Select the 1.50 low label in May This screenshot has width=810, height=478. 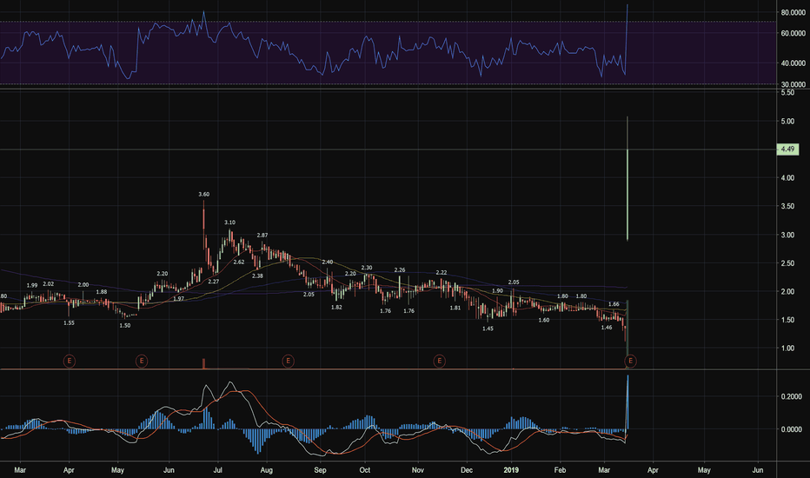point(125,326)
